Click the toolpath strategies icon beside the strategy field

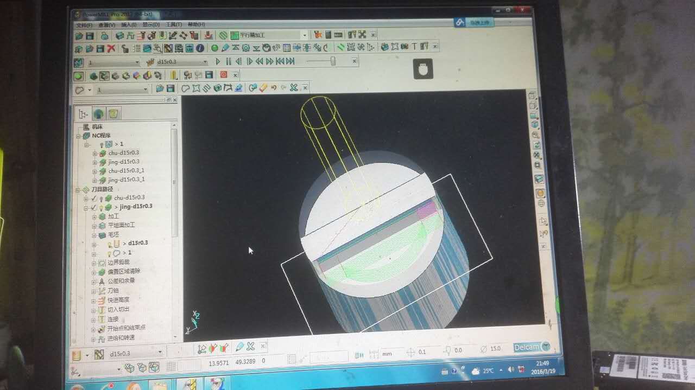pyautogui.click(x=223, y=35)
